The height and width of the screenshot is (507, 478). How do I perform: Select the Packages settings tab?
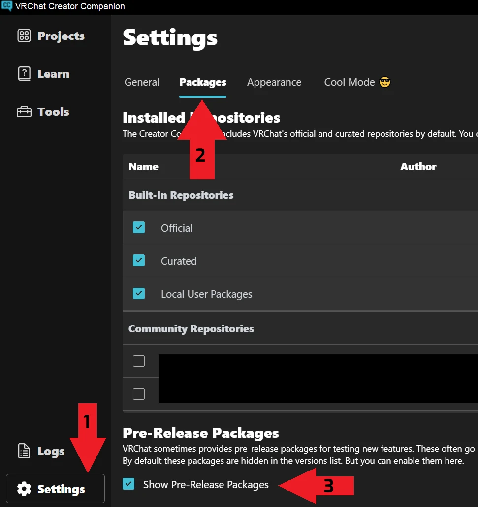point(203,82)
